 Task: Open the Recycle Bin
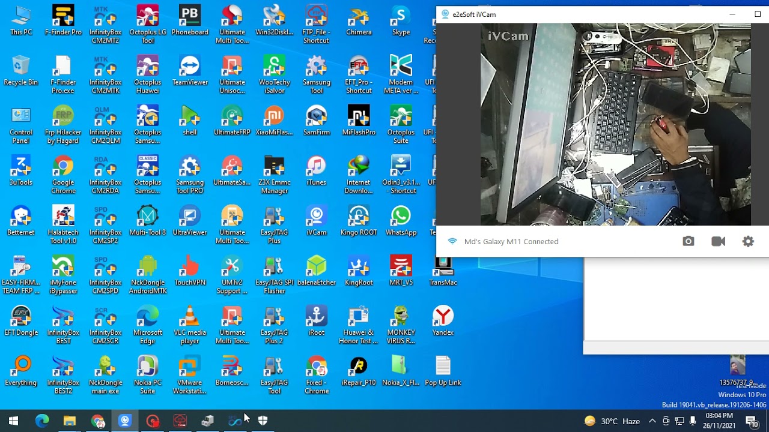pos(21,71)
